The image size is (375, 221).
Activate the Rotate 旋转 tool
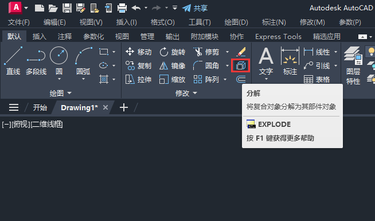pos(172,52)
